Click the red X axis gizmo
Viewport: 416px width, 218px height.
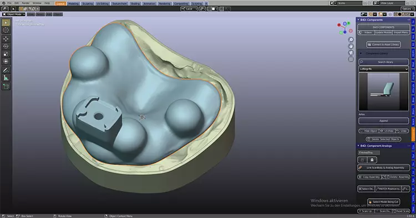pyautogui.click(x=339, y=25)
